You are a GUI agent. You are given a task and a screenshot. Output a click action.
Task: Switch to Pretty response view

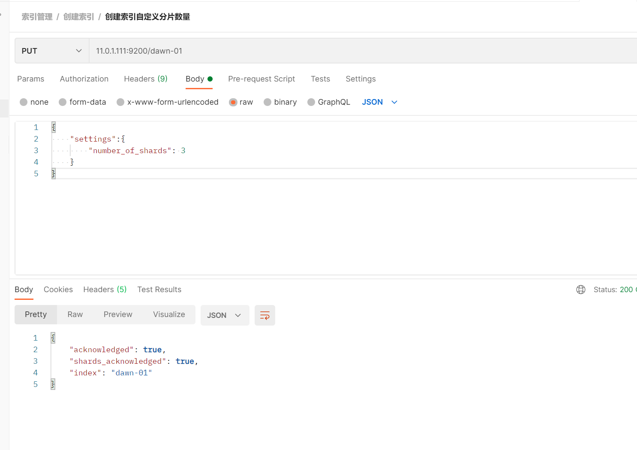[x=36, y=314]
